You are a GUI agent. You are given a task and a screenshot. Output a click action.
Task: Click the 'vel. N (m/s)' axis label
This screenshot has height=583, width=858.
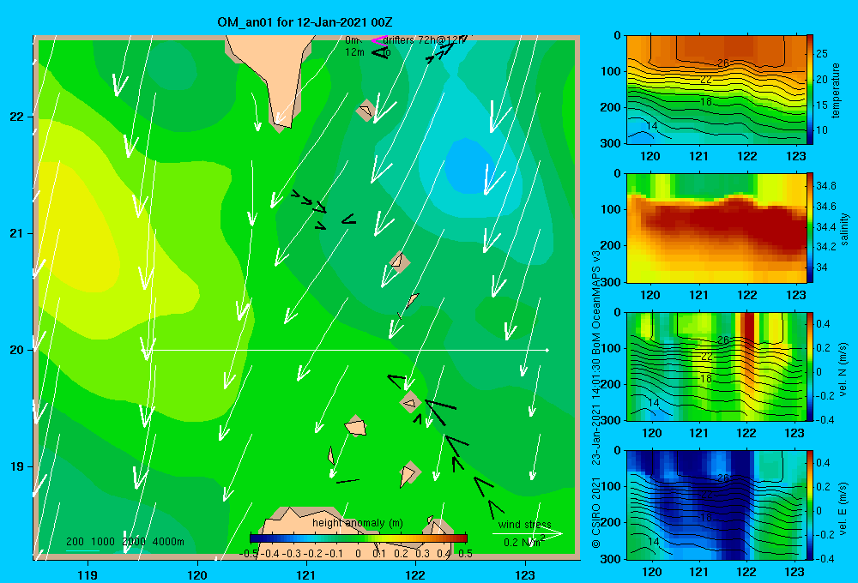(843, 370)
